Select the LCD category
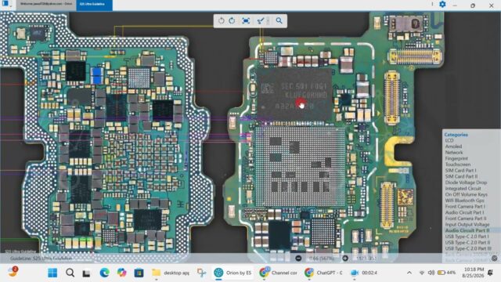501x282 pixels. [449, 140]
